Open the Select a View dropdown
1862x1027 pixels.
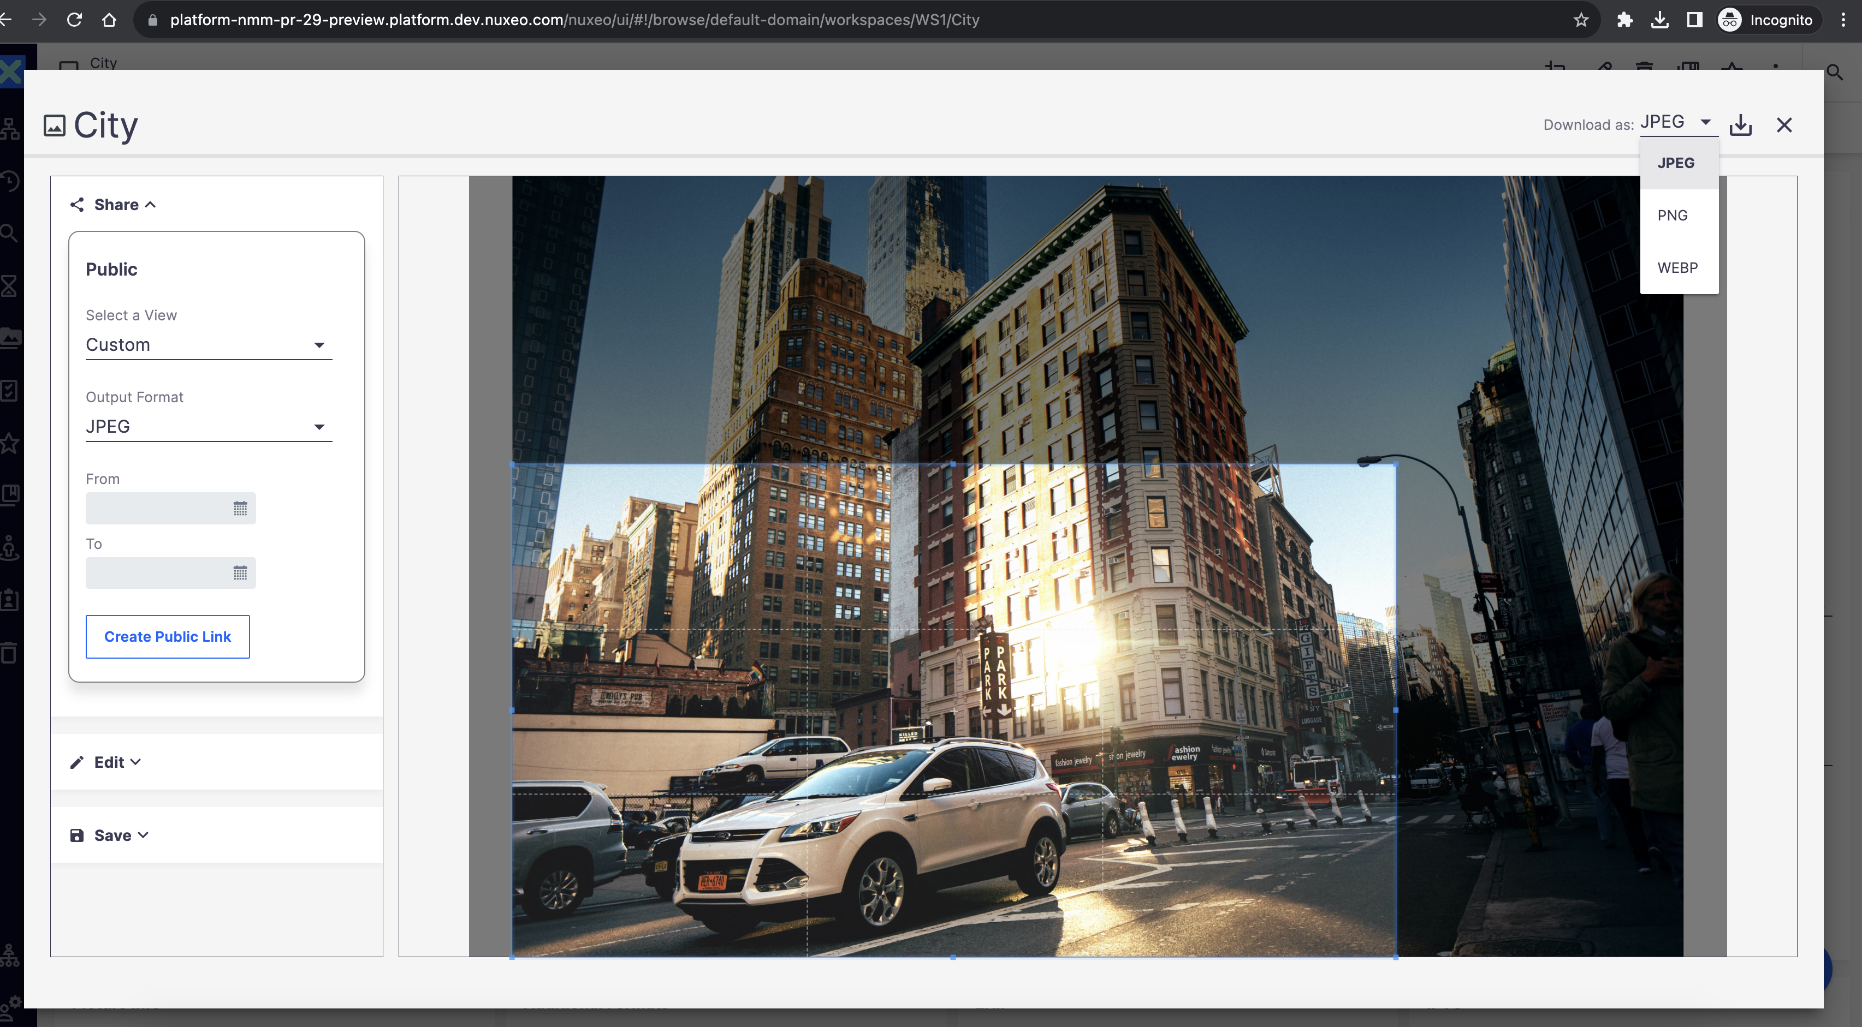coord(208,344)
